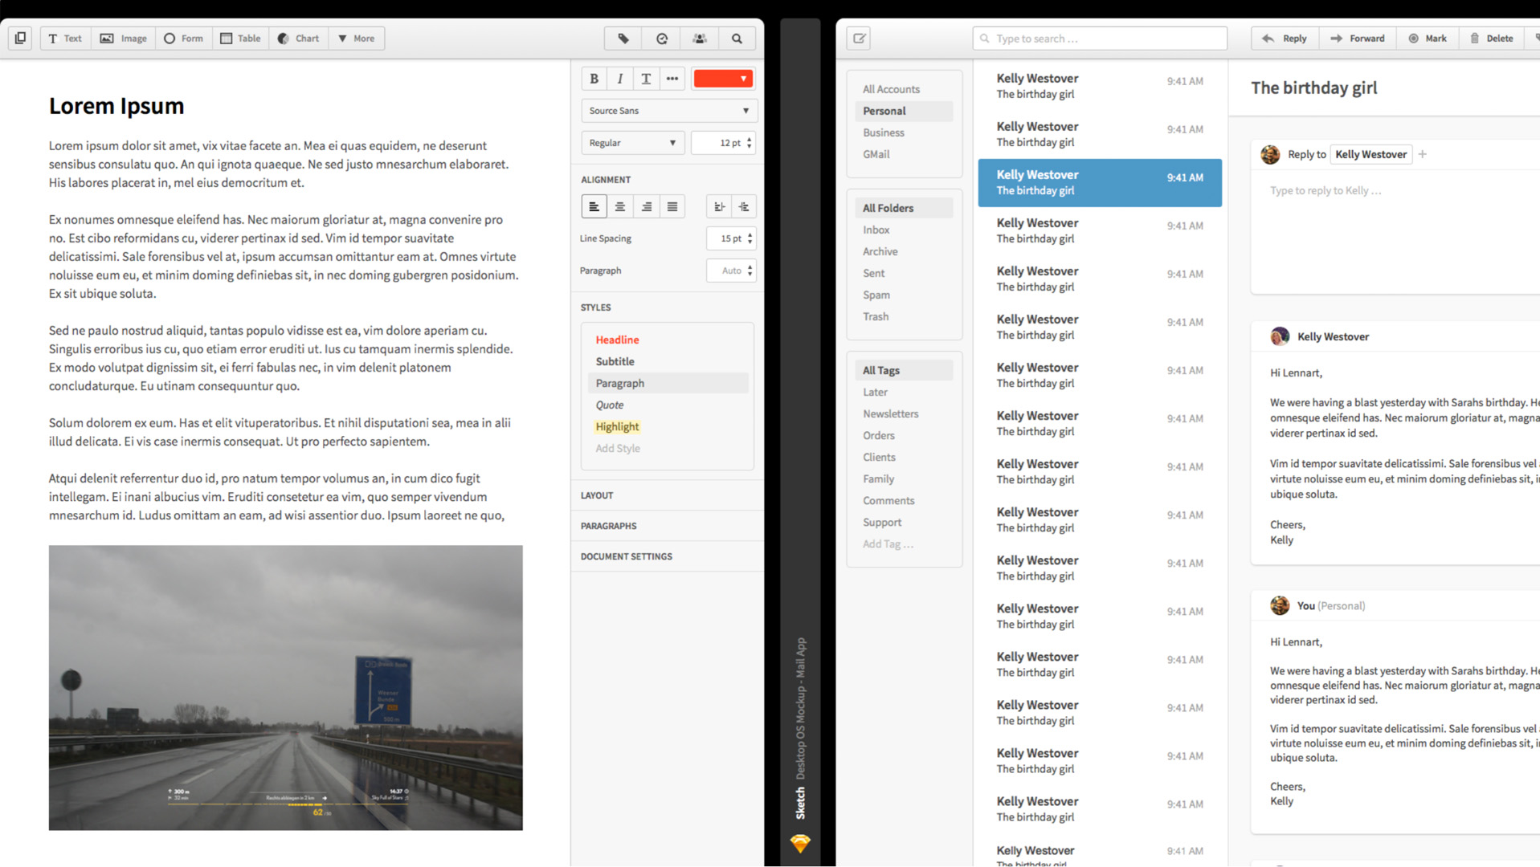
Task: Select the Chart tool
Action: (x=298, y=38)
